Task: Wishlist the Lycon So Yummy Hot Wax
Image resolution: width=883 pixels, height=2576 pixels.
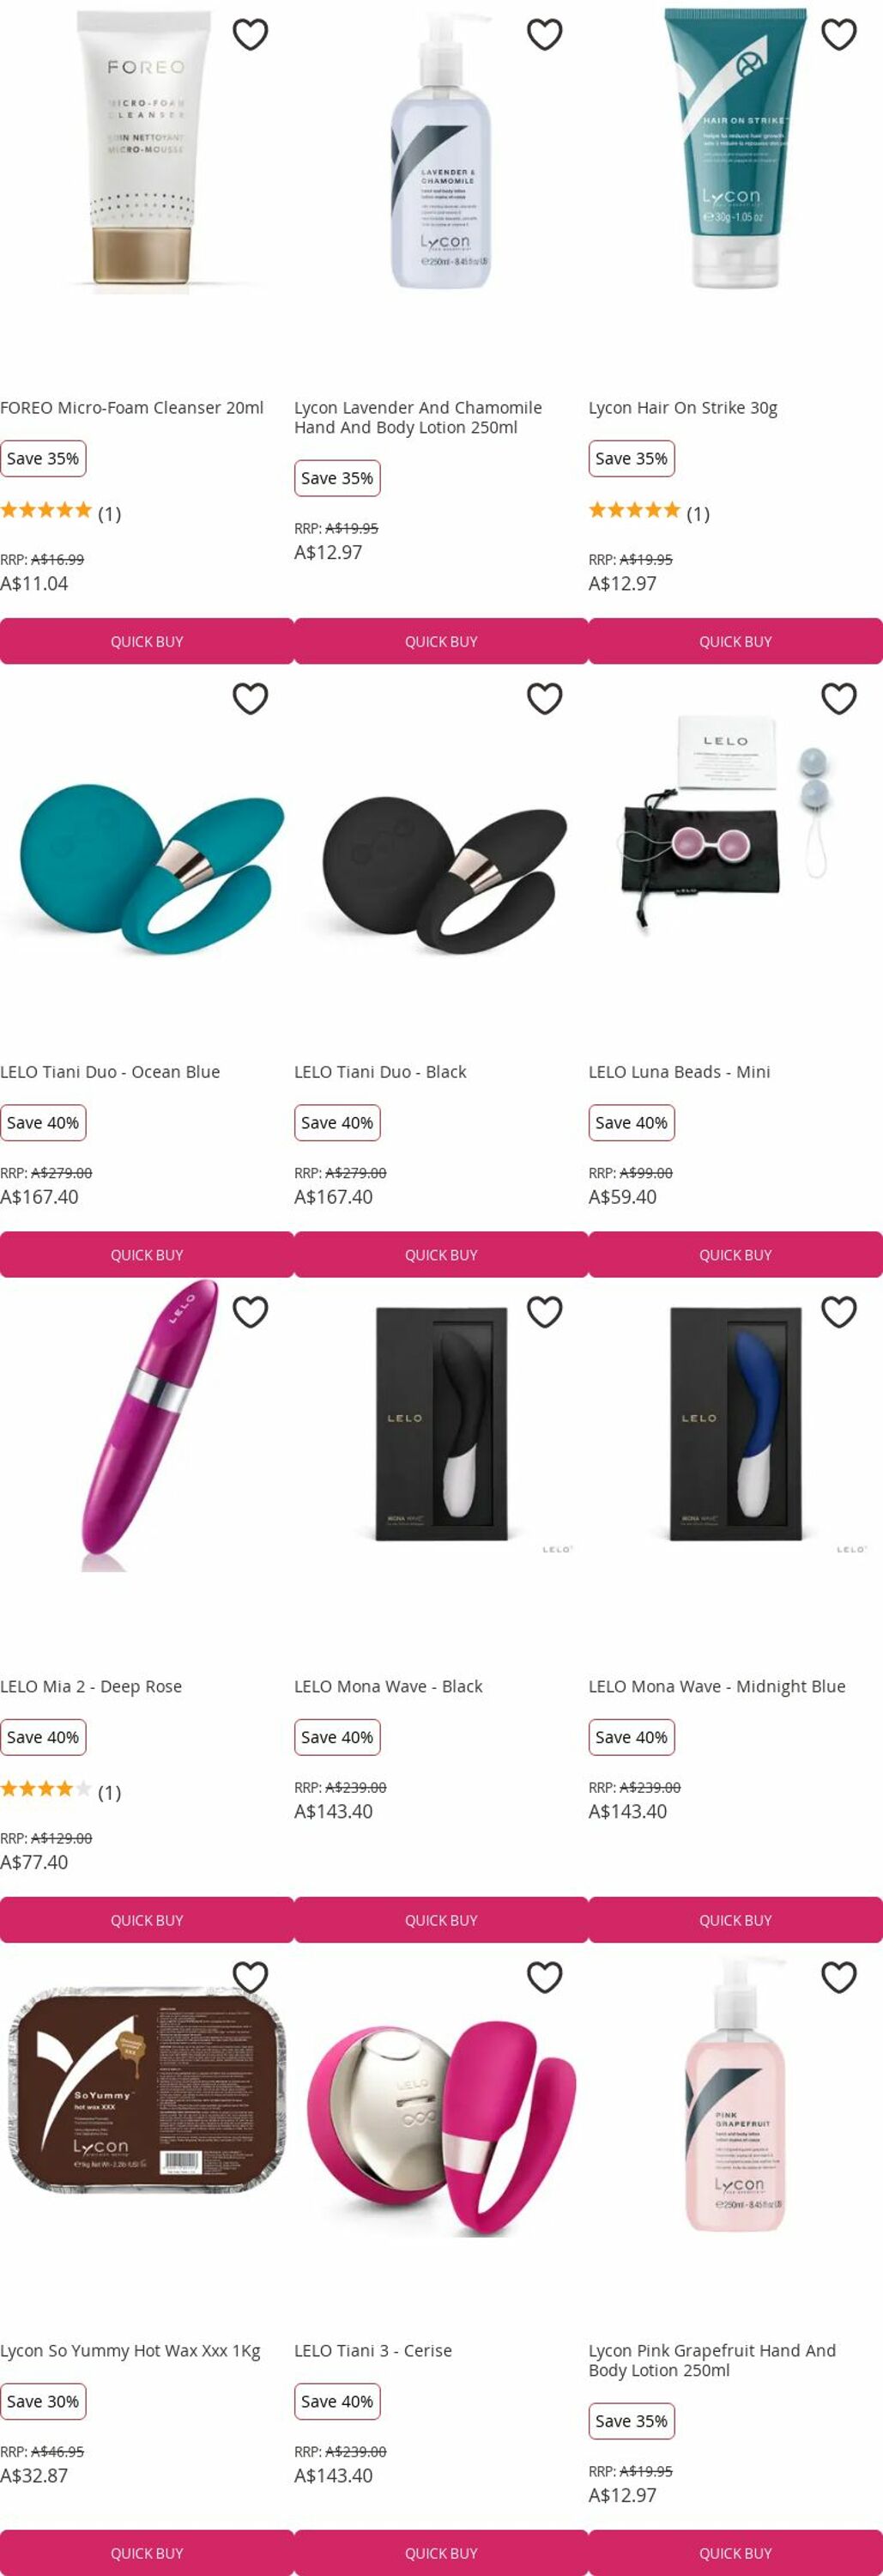Action: (x=250, y=1976)
